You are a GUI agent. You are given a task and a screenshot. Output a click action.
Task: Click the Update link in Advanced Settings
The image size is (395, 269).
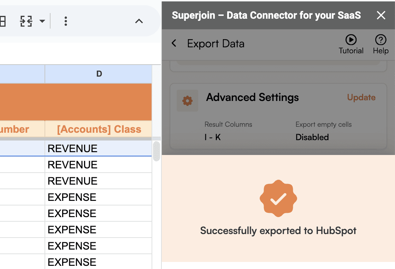[x=361, y=97]
